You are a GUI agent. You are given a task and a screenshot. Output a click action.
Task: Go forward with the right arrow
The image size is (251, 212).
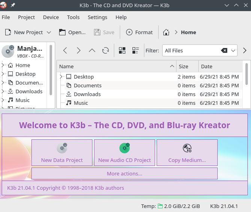(x=78, y=50)
